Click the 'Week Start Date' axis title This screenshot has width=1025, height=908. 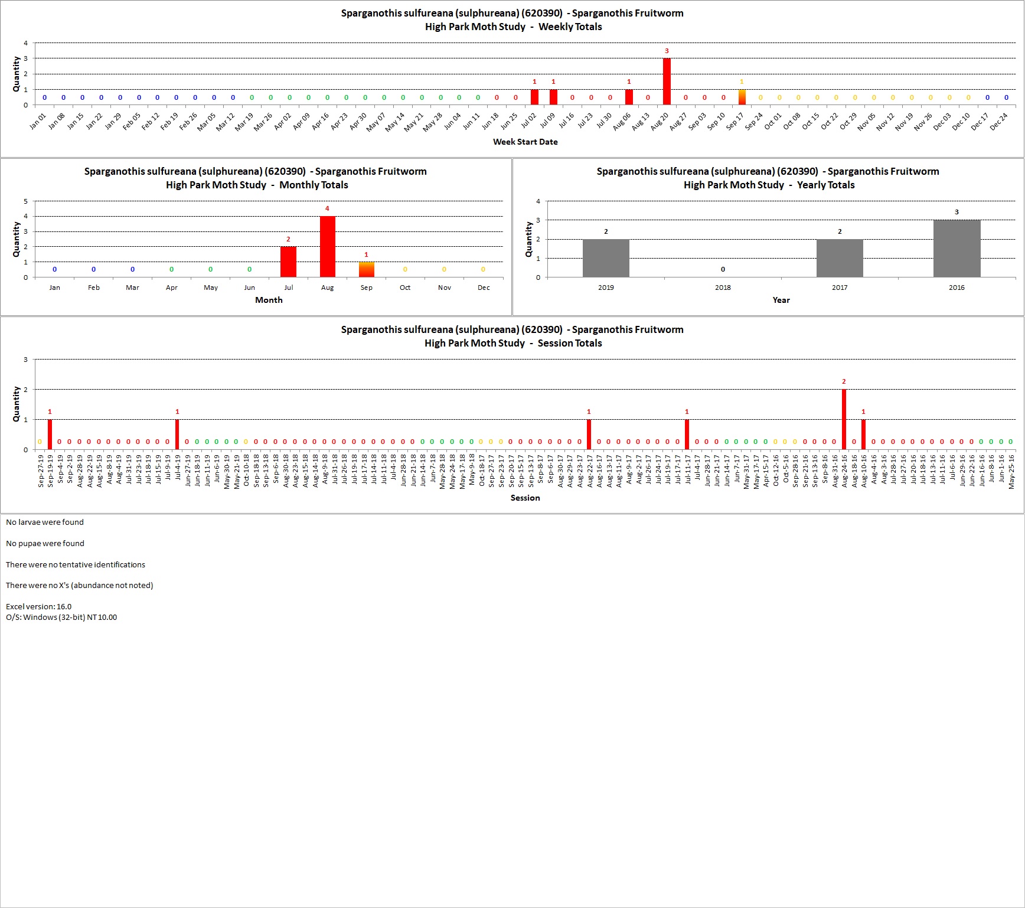(525, 142)
